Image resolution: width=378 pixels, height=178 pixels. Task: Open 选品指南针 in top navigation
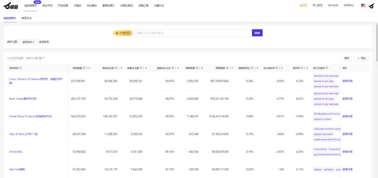(30, 6)
